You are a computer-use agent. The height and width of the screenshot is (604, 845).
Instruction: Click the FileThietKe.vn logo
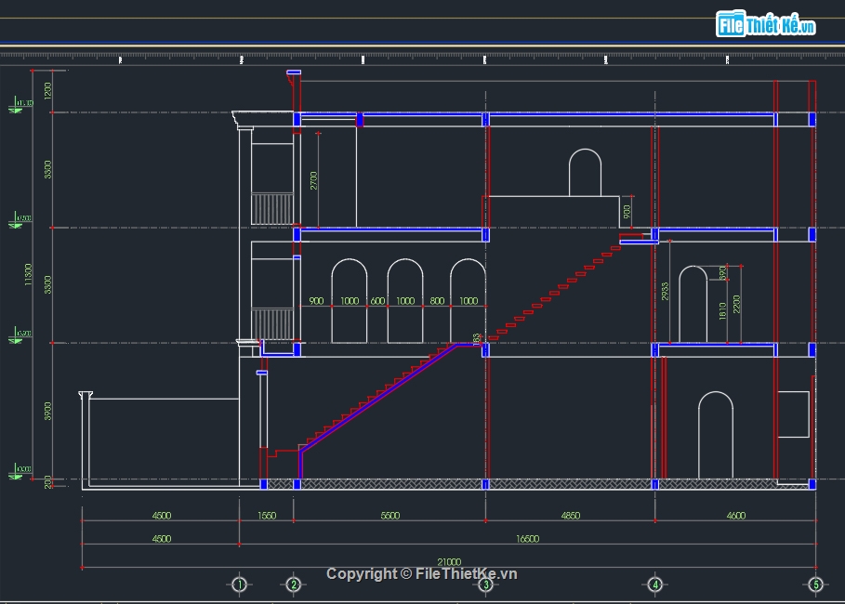(765, 25)
